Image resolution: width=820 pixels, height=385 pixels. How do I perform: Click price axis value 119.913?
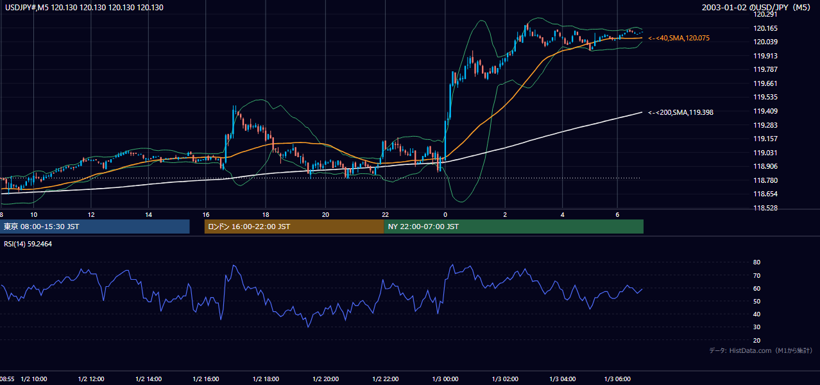[765, 56]
